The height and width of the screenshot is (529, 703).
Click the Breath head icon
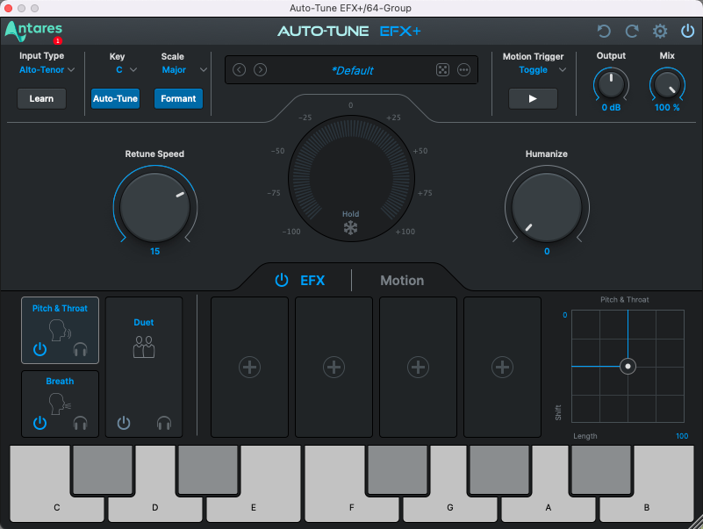coord(60,404)
